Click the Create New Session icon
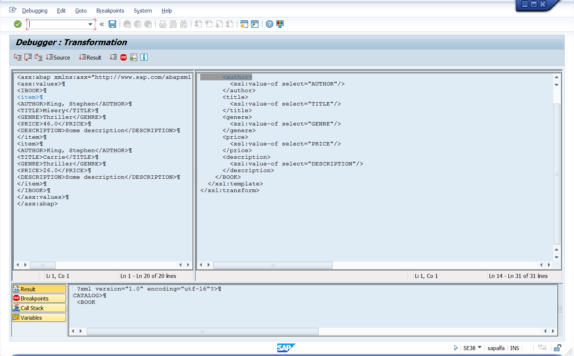The image size is (574, 356). (x=244, y=24)
